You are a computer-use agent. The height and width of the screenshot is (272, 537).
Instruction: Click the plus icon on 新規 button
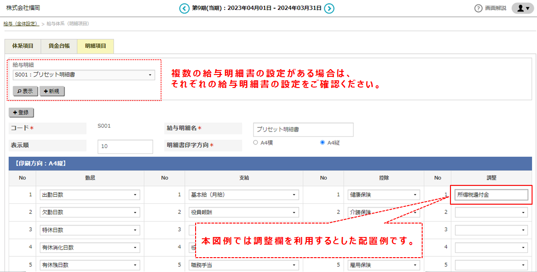coord(46,91)
